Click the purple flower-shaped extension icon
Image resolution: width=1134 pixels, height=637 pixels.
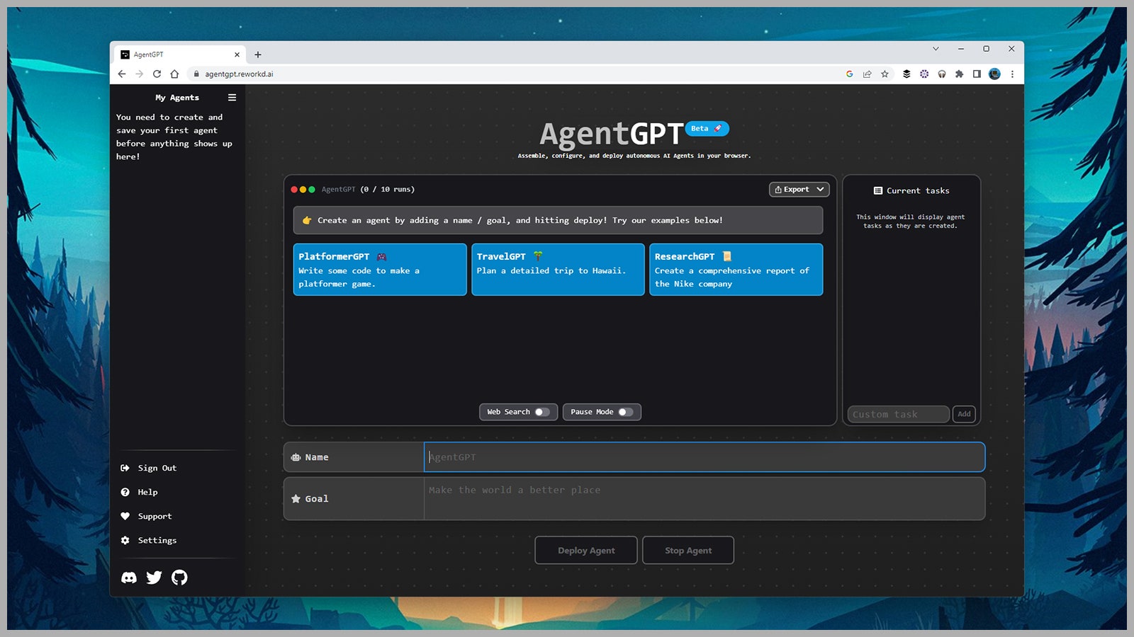pos(924,74)
